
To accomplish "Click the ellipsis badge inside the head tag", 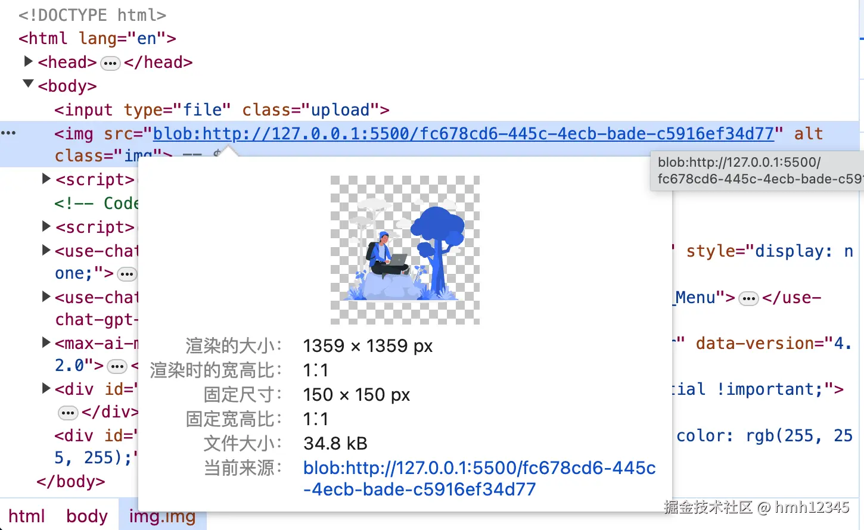I will pyautogui.click(x=110, y=63).
